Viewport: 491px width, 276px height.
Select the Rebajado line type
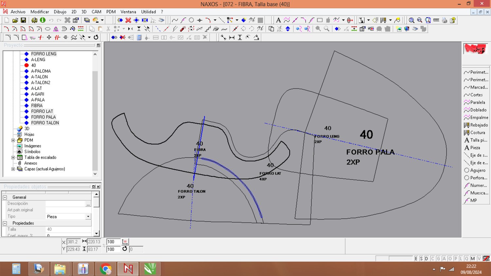(x=476, y=125)
